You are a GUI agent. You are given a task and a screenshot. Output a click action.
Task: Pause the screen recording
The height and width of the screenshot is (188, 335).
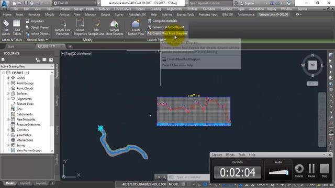coord(311,170)
